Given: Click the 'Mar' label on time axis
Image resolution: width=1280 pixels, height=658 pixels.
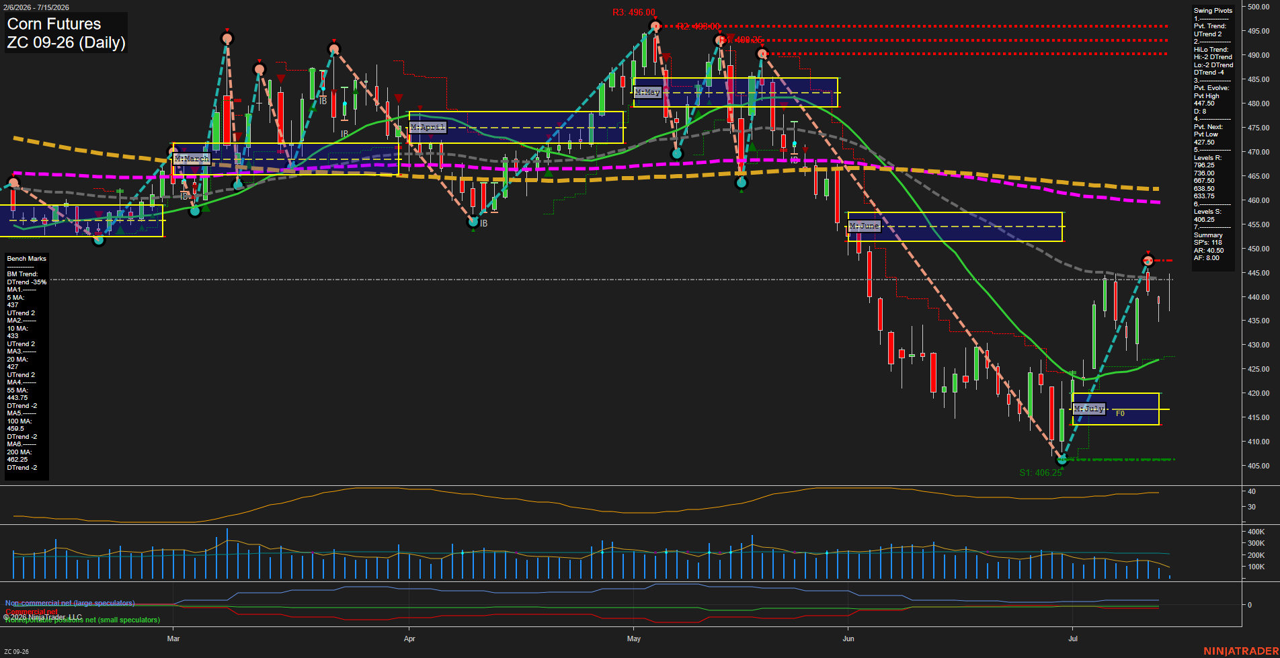Looking at the screenshot, I should click(x=173, y=639).
